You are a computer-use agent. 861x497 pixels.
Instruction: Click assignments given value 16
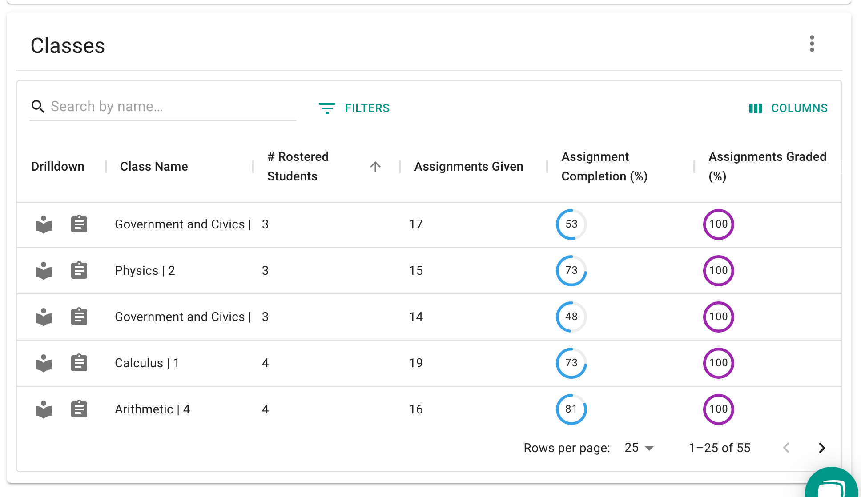pos(416,409)
